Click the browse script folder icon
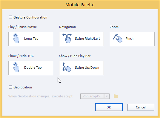The image size is (160, 118). point(116,96)
